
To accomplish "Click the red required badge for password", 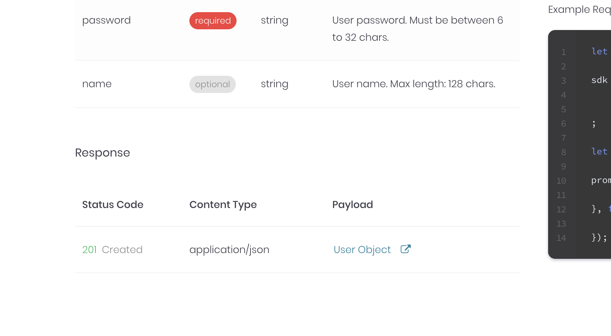I will click(x=213, y=20).
